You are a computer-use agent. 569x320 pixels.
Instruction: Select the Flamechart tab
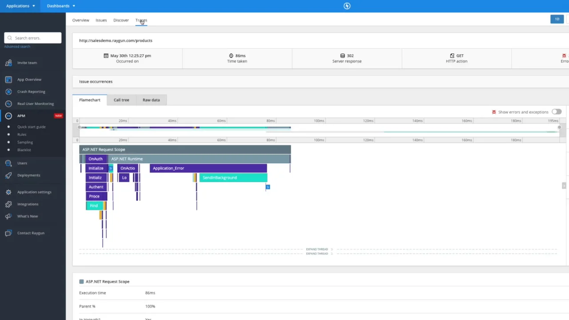(x=90, y=100)
